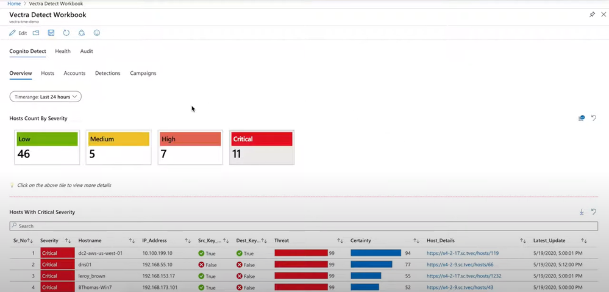Viewport: 609px width, 292px height.
Task: Undo icon beside Hosts With Critical Severity
Action: click(594, 212)
